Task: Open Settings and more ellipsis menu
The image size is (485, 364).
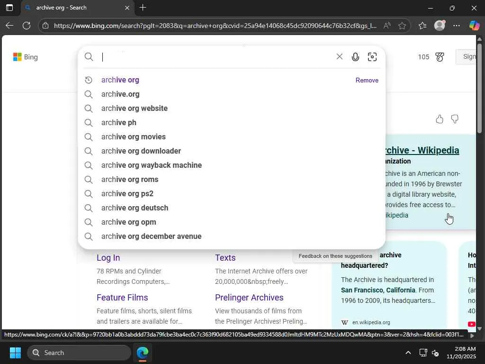Action: pos(457,26)
